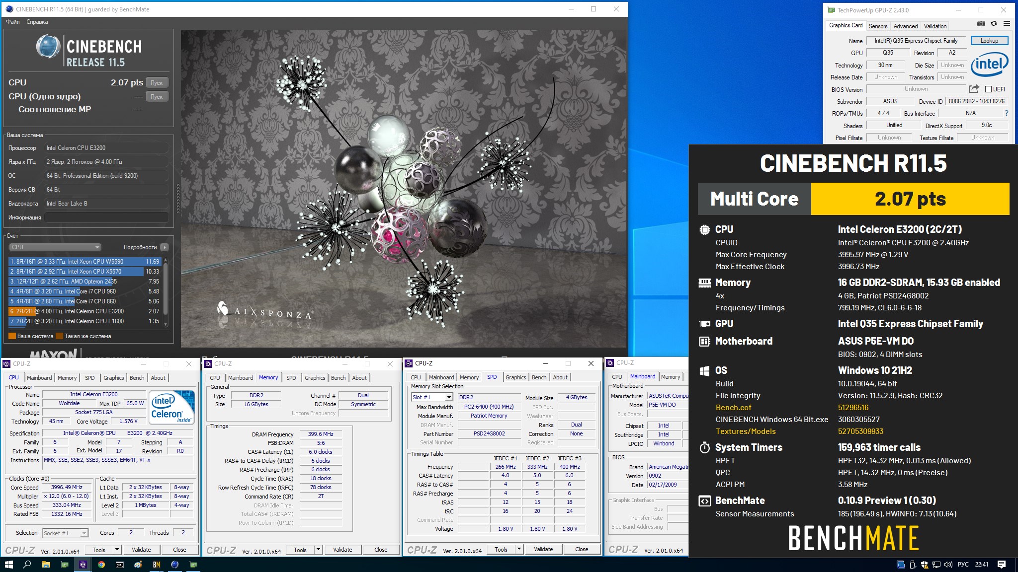Click the left panel collapse grip in Cinebench
The height and width of the screenshot is (572, 1018).
pos(178,199)
